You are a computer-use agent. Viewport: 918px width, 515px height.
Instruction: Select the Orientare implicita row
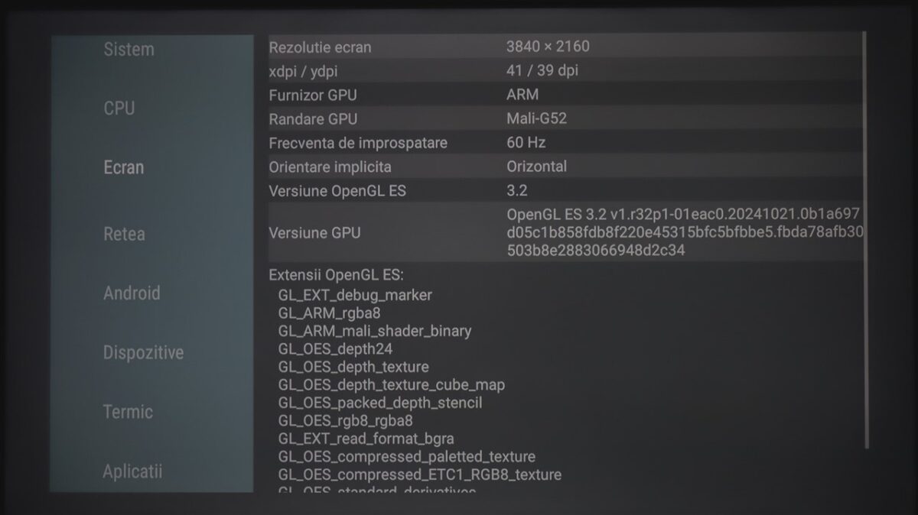tap(566, 167)
